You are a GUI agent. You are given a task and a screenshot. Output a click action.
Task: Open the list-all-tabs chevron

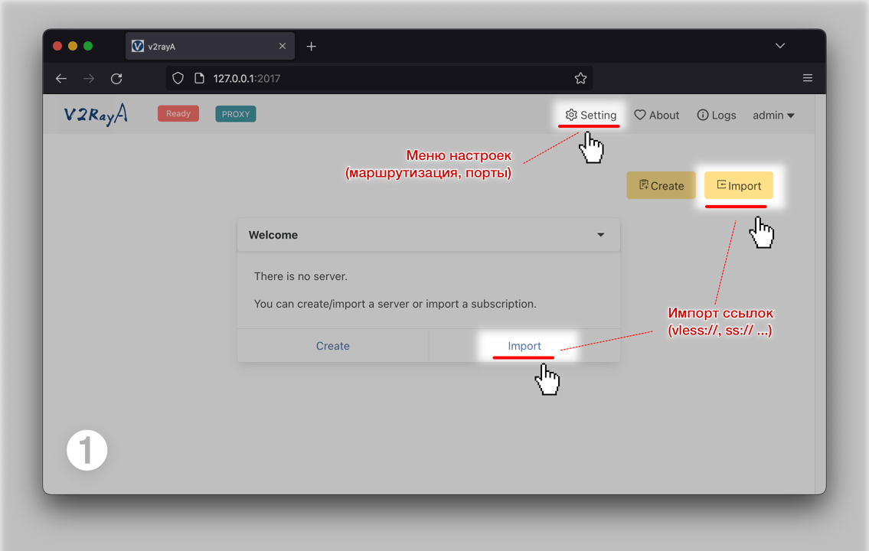pyautogui.click(x=779, y=46)
